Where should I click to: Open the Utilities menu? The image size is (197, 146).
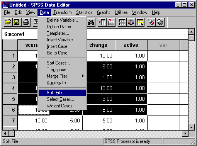(x=121, y=12)
